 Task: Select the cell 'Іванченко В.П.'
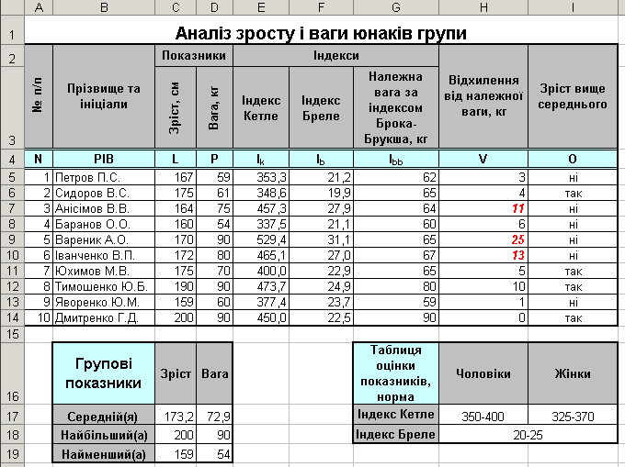(104, 255)
